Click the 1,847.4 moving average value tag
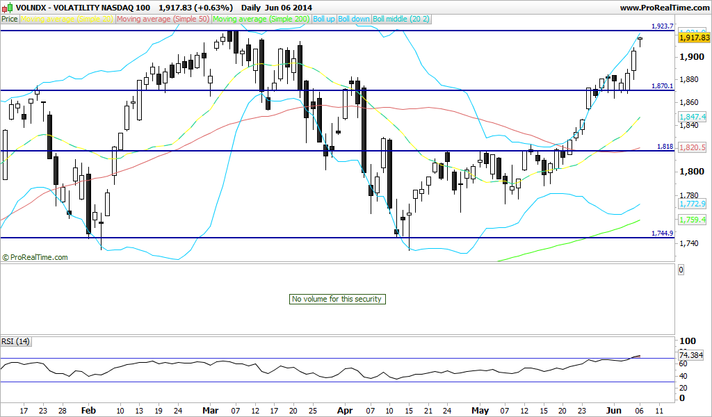Screen dimensions: 712x417 point(693,117)
